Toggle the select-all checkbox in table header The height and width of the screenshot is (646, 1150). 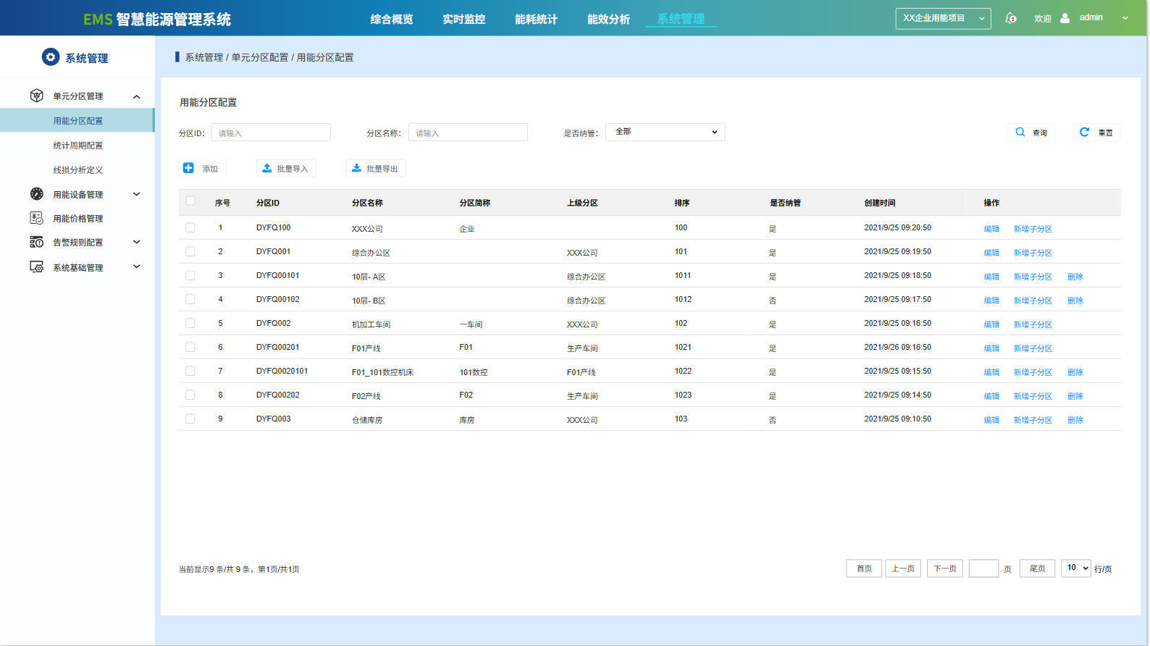pyautogui.click(x=190, y=201)
